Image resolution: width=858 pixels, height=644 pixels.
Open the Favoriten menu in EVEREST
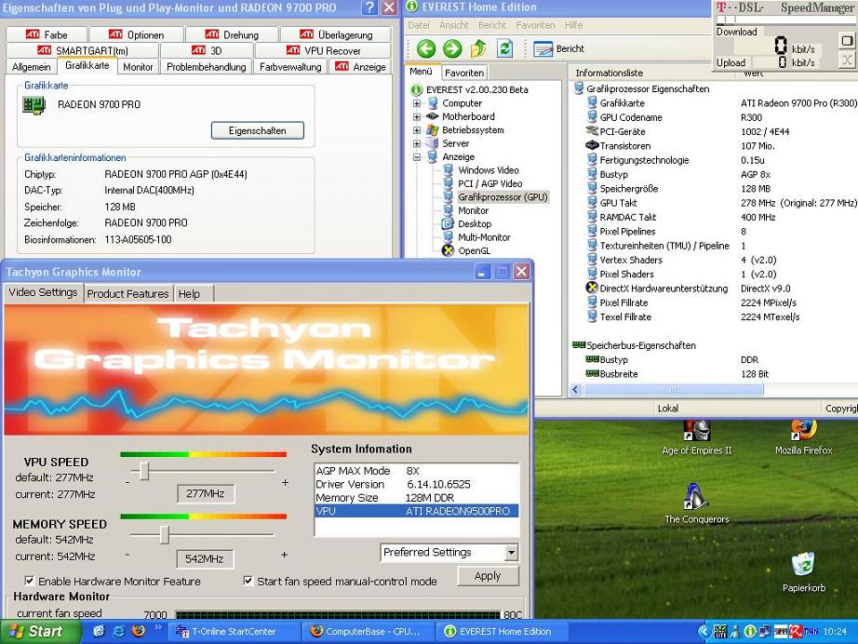click(x=535, y=25)
